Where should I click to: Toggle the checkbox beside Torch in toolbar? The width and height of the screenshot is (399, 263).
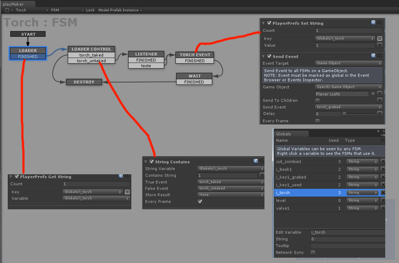tap(7, 10)
